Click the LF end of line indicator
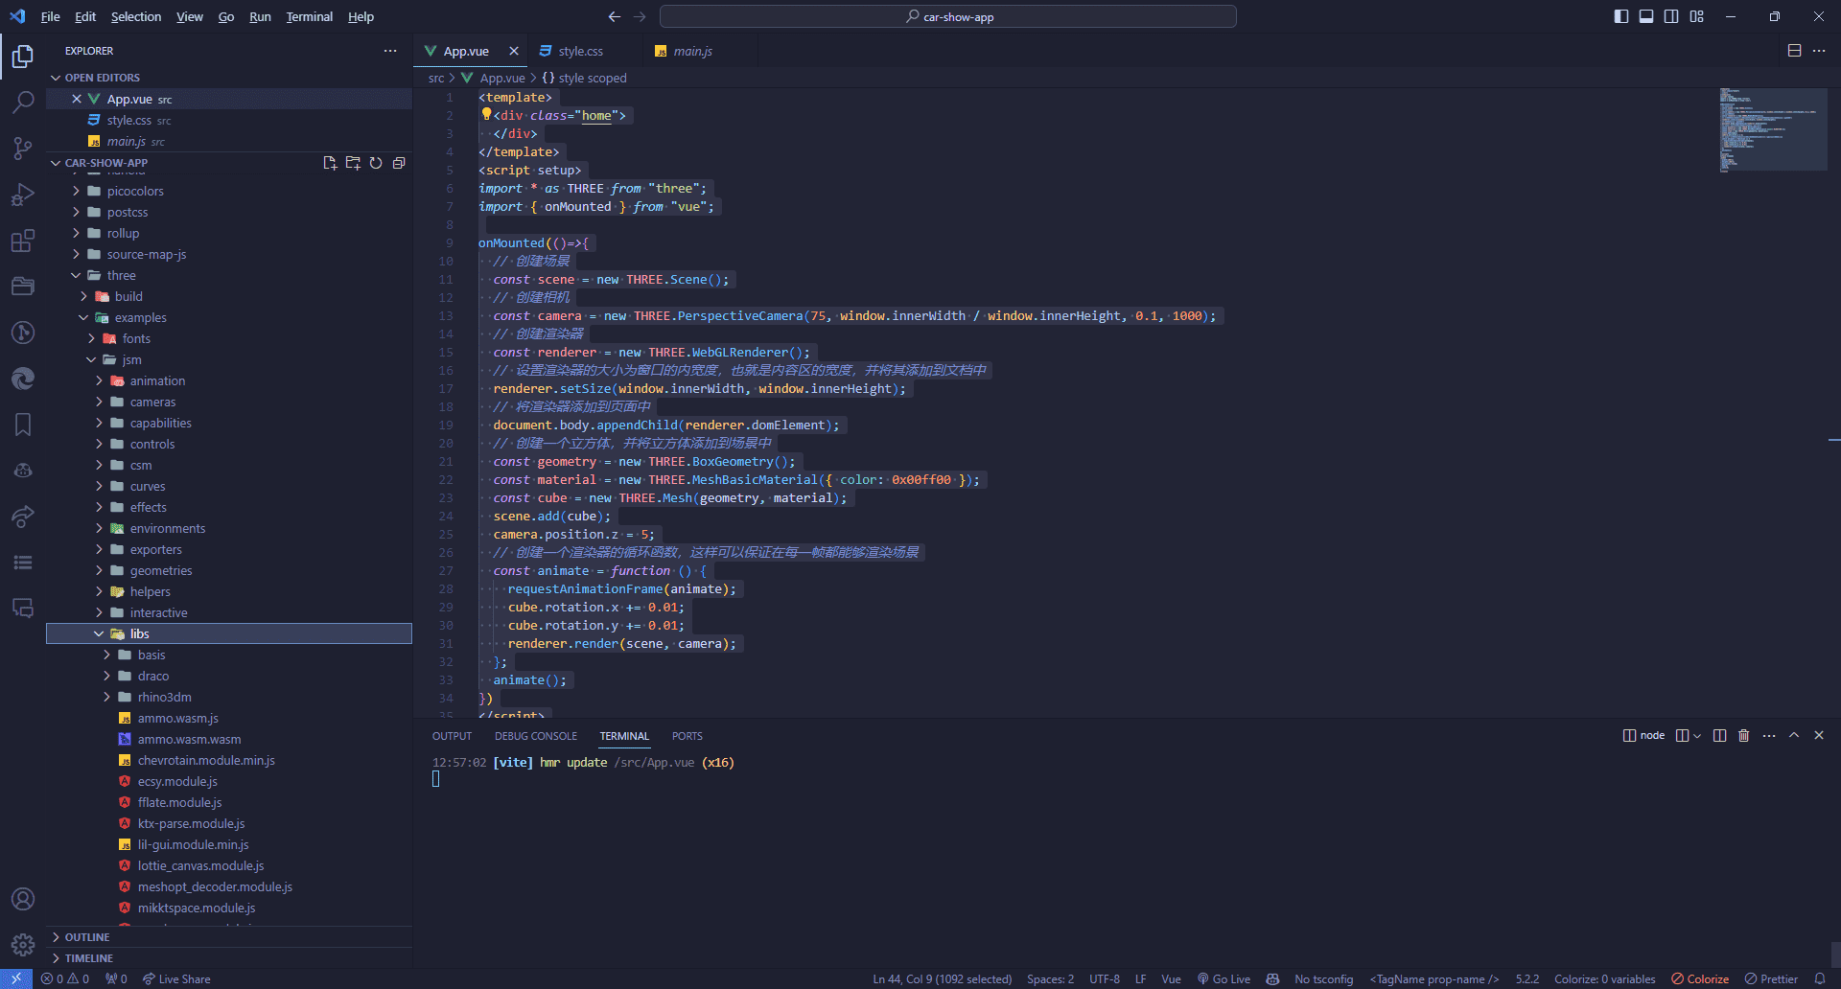 (1140, 978)
